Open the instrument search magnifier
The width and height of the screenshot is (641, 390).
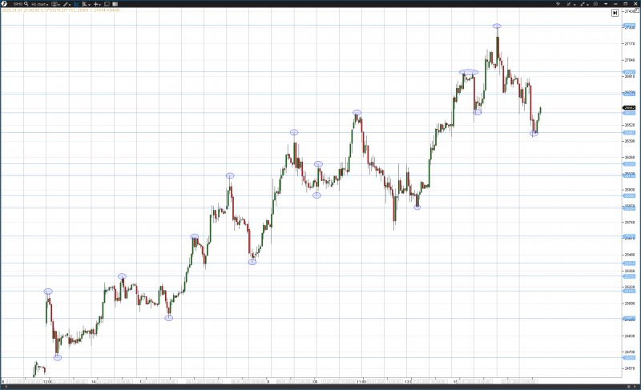26,4
